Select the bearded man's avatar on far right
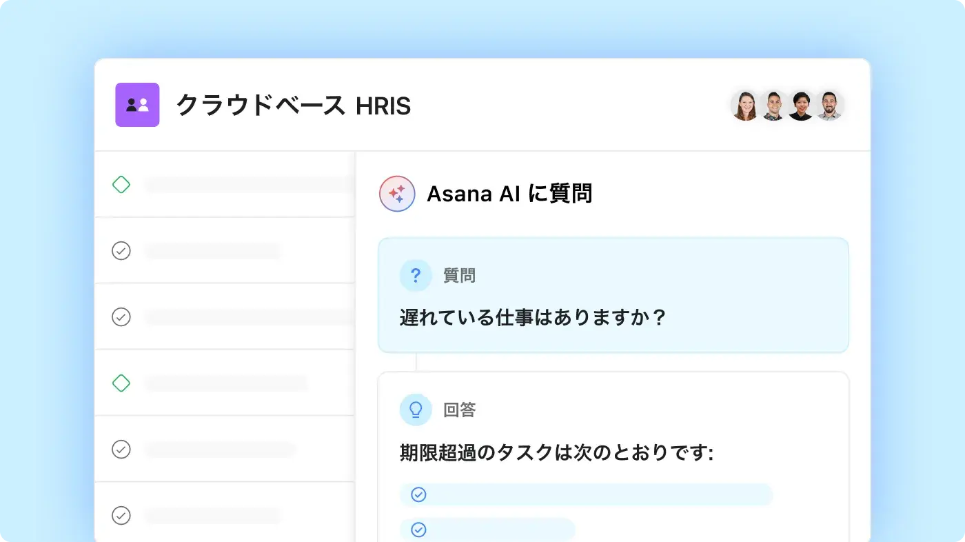Viewport: 965px width, 542px height. click(x=829, y=106)
